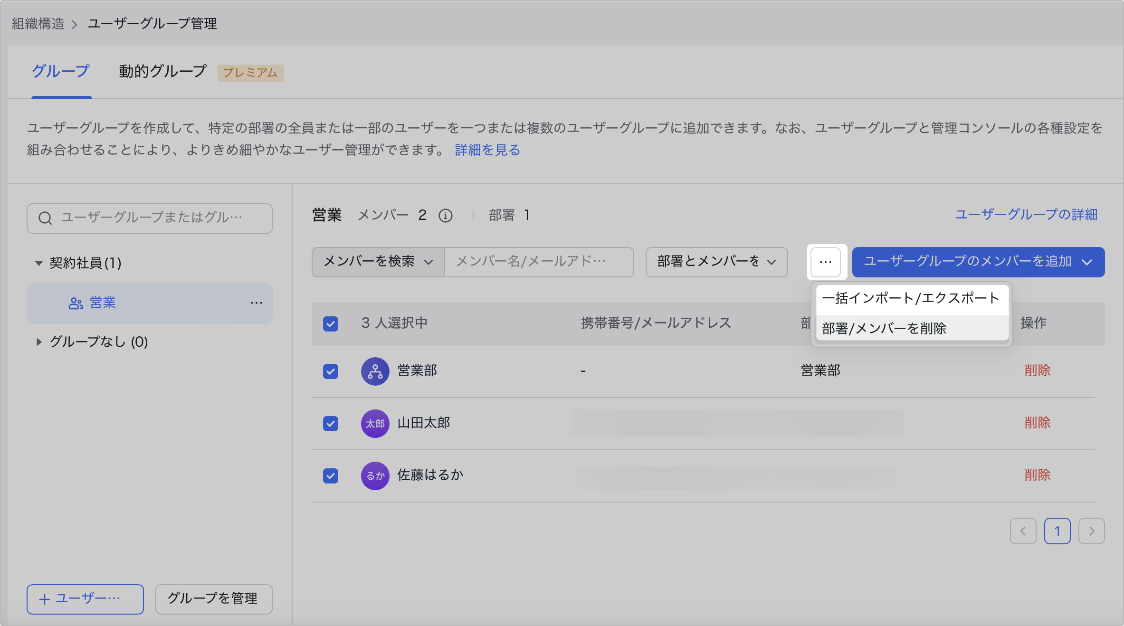Go to the next page arrow
Image resolution: width=1124 pixels, height=626 pixels.
(1091, 531)
